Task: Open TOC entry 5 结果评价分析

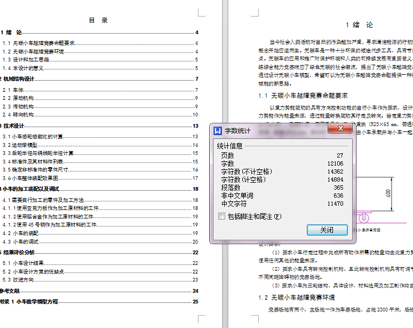Action: click(99, 252)
